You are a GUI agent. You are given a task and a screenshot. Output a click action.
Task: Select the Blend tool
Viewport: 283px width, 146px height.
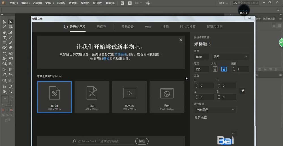click(11, 75)
